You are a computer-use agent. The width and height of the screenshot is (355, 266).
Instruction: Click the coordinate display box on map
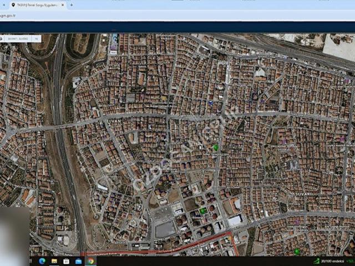[18, 39]
